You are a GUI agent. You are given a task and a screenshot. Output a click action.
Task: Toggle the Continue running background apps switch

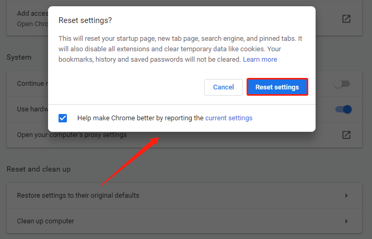click(x=342, y=84)
